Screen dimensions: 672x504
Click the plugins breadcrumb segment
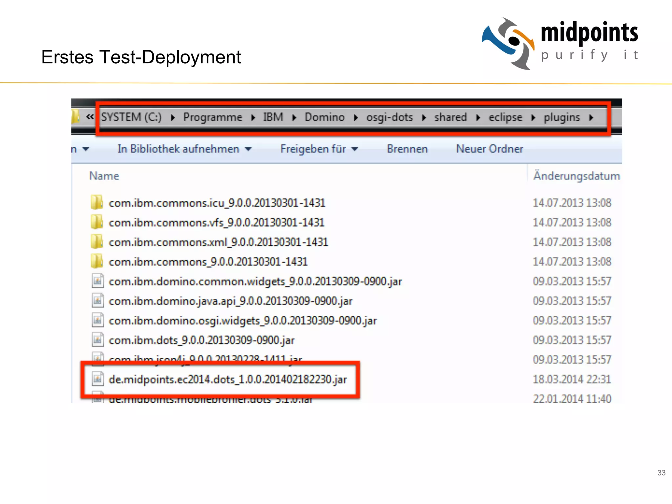tap(562, 117)
